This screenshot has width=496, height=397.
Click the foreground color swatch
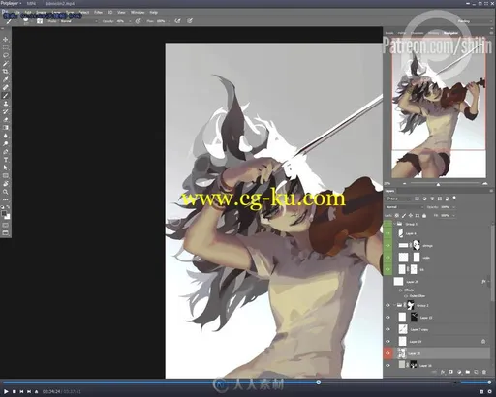click(x=4, y=214)
